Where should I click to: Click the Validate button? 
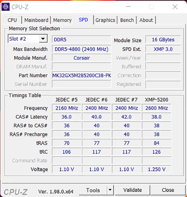tap(132, 190)
